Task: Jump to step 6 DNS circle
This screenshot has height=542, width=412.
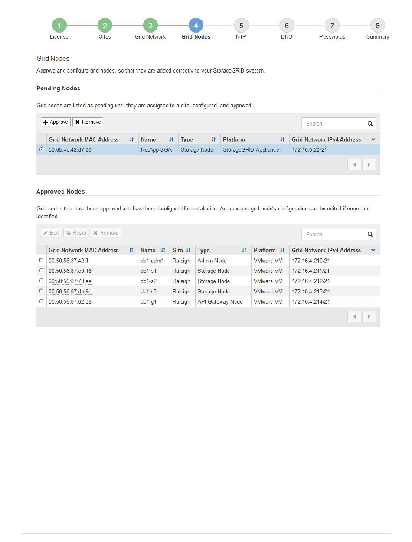Action: (x=287, y=25)
